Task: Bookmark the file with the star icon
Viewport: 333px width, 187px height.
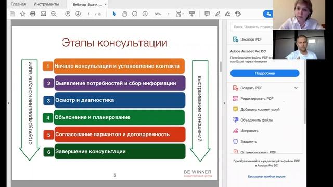Action: click(22, 14)
